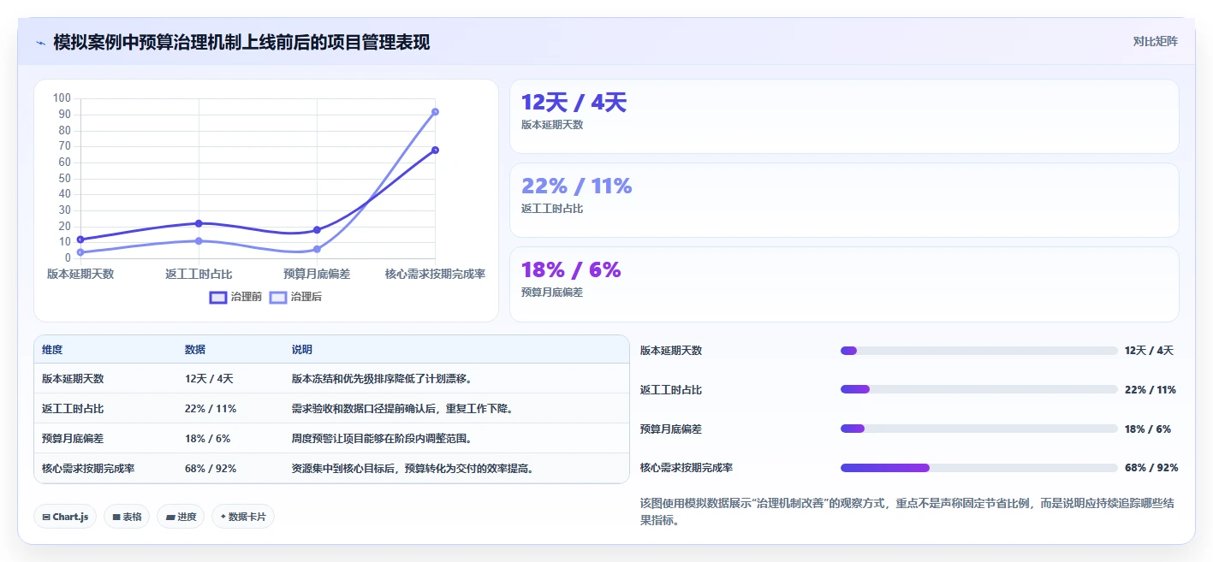Click chart x-axis label 核心需求按期完成率
Viewport: 1213px width, 562px height.
(435, 274)
